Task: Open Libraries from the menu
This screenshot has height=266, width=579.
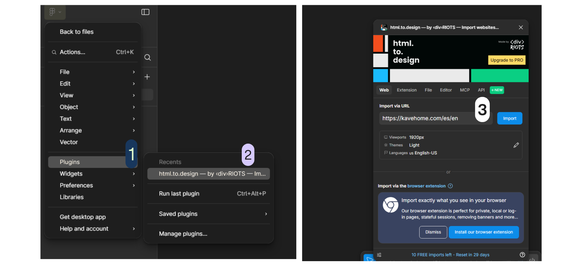Action: [93, 197]
